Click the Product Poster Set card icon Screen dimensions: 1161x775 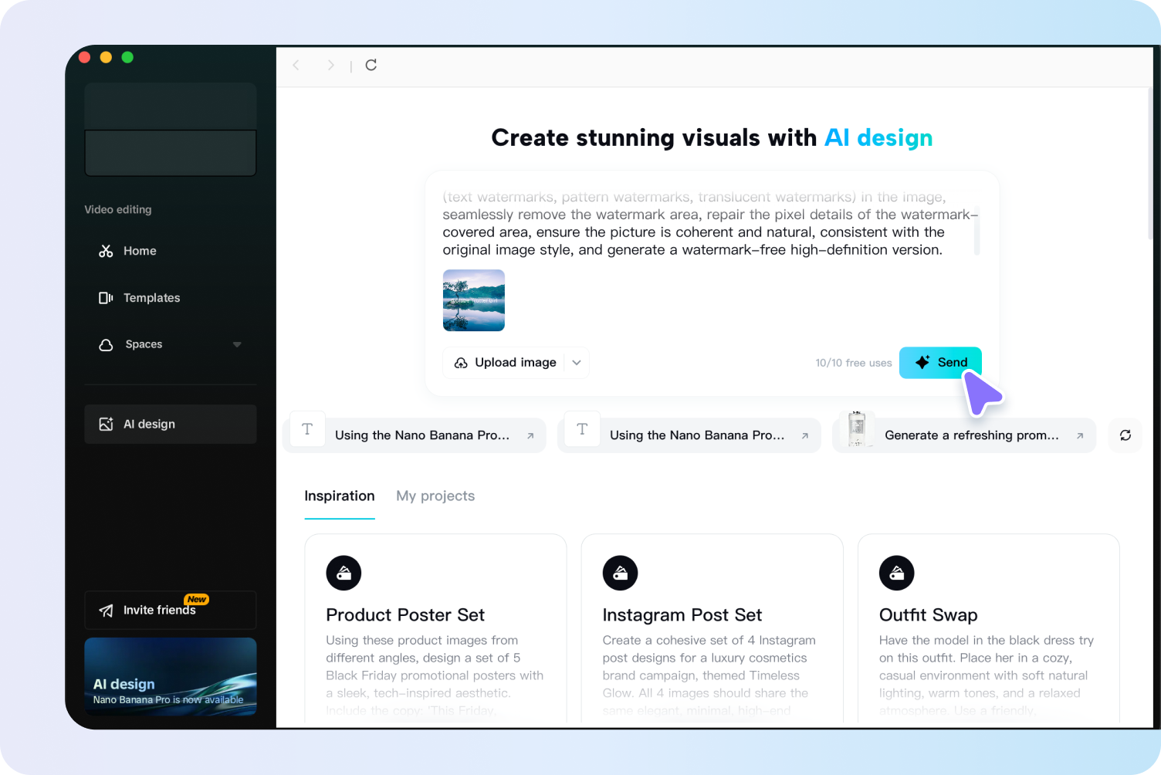point(344,573)
